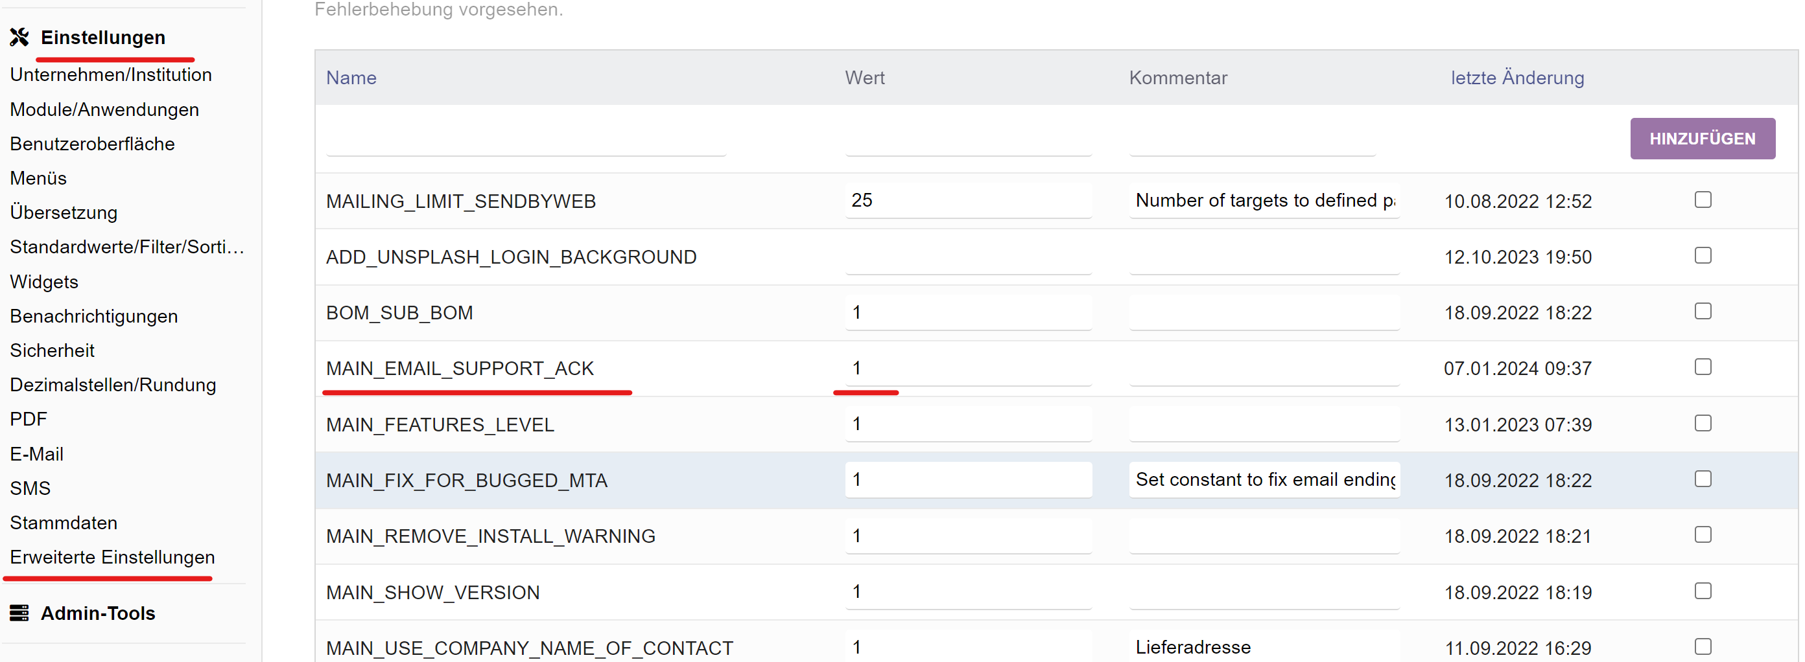The height and width of the screenshot is (662, 1805).
Task: Select Menüs in the sidebar
Action: 38,178
